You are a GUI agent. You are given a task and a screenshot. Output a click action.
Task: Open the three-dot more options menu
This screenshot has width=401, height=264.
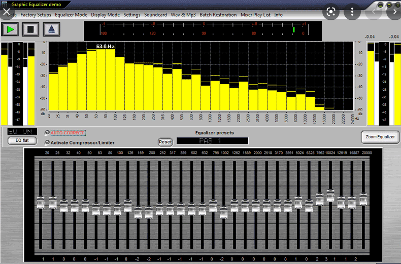(352, 12)
